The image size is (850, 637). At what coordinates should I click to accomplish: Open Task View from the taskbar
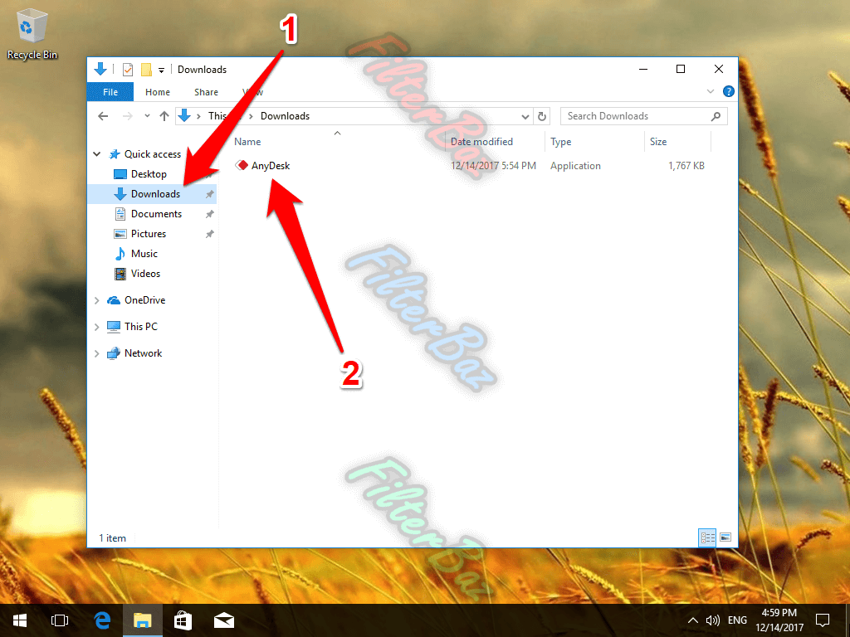tap(59, 620)
